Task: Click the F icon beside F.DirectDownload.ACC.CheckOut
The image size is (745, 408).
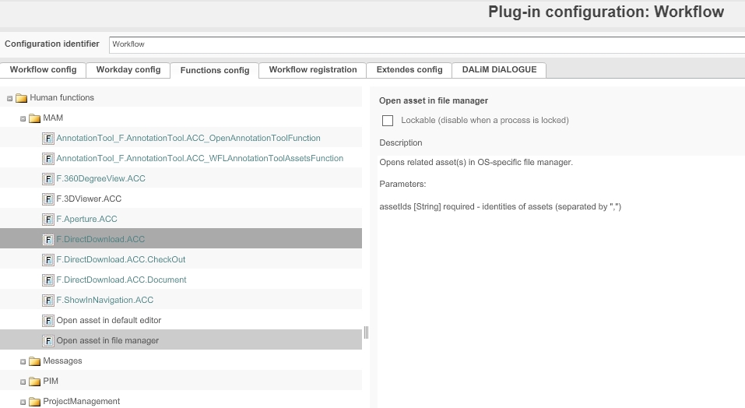Action: click(x=48, y=259)
